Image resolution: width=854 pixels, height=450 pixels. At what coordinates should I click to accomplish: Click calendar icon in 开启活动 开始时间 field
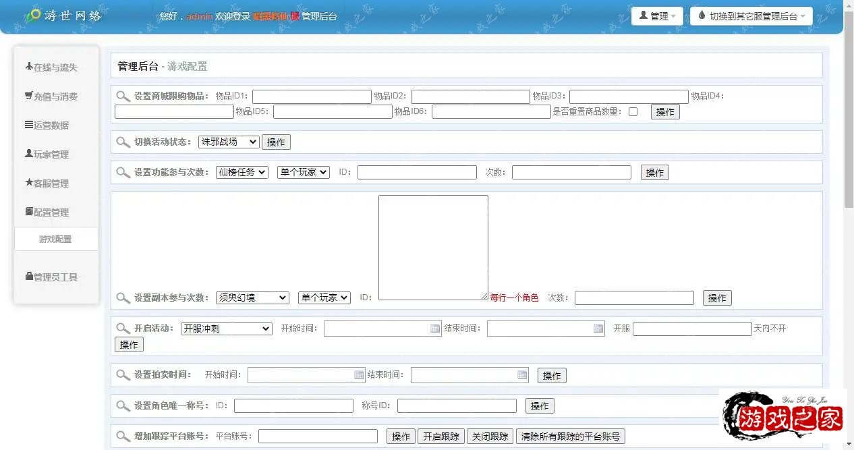pos(435,329)
